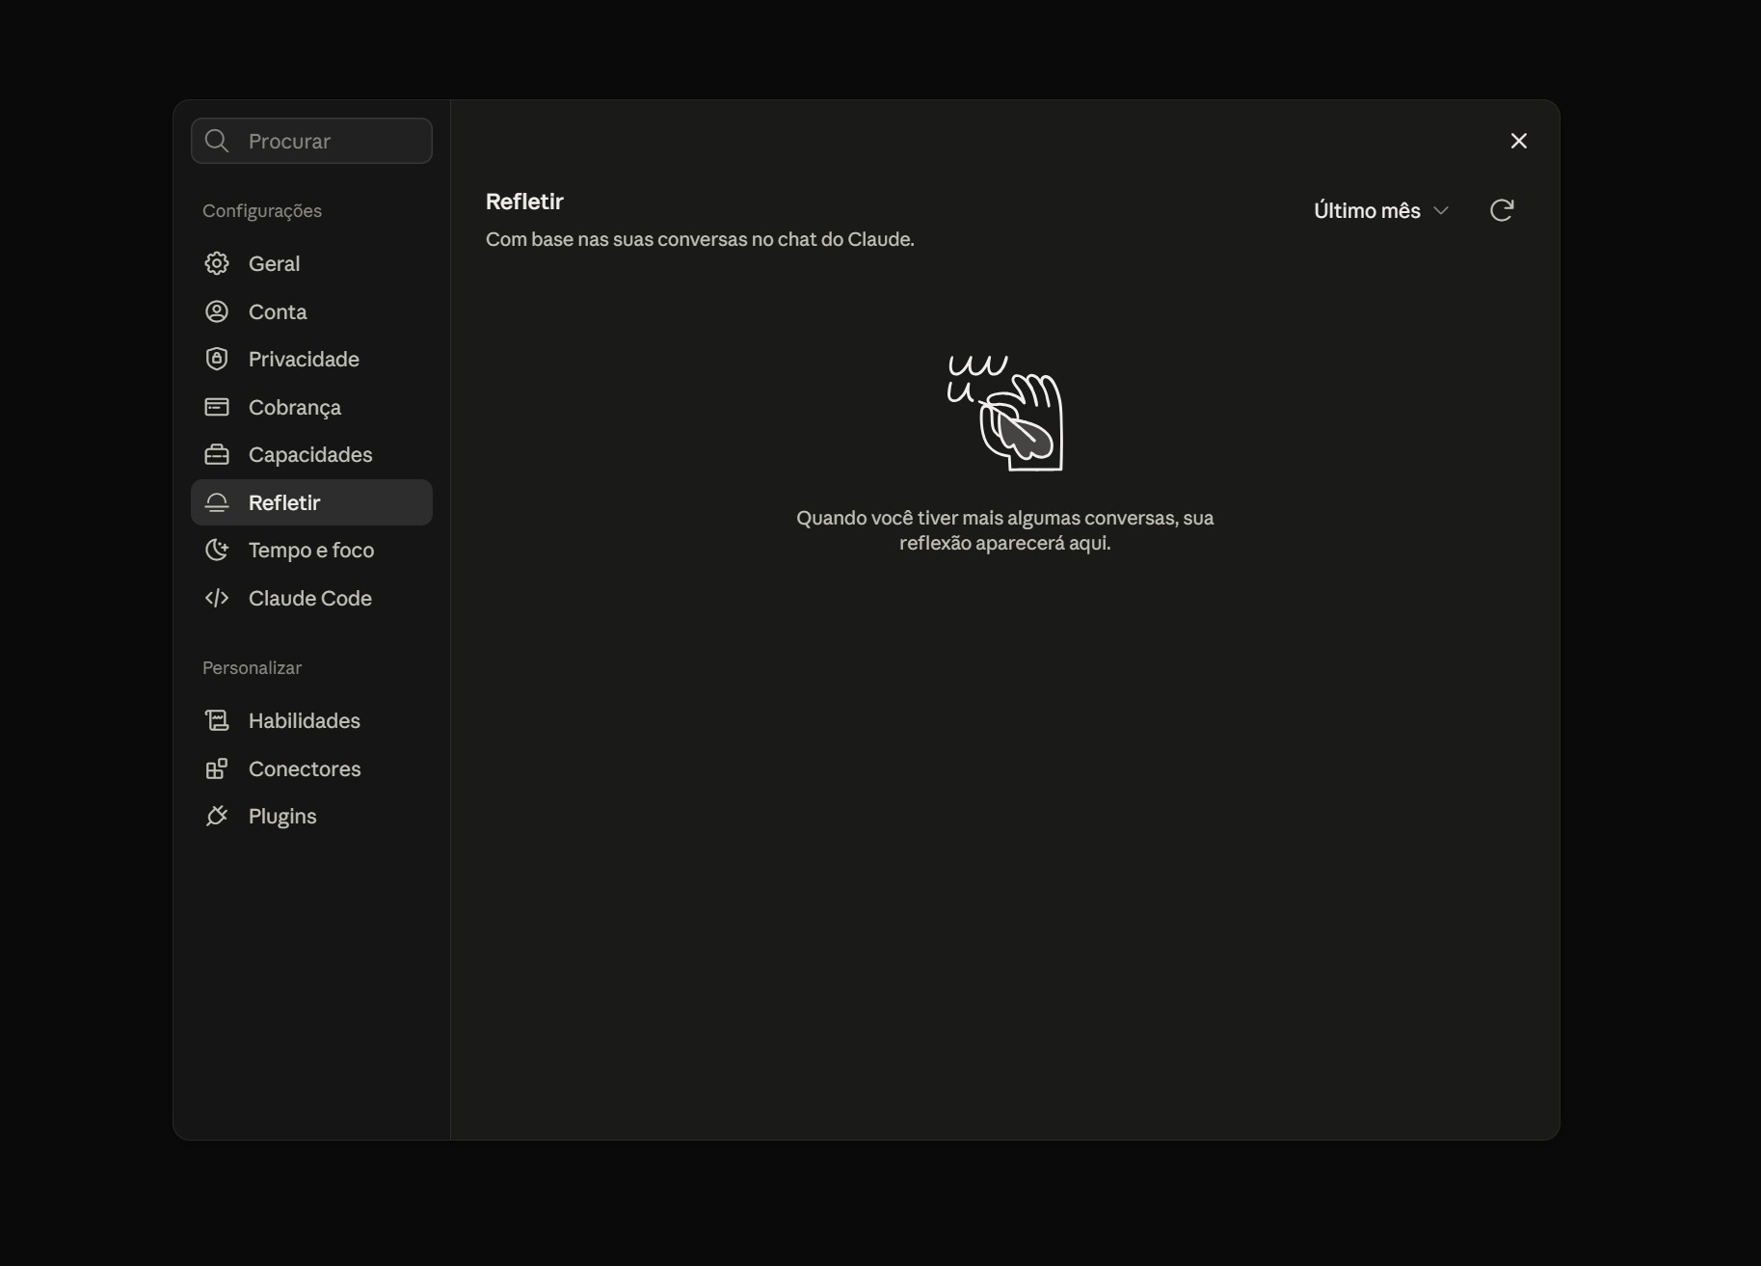Image resolution: width=1761 pixels, height=1266 pixels.
Task: Click the Capacidades toolbox icon
Action: (x=217, y=454)
